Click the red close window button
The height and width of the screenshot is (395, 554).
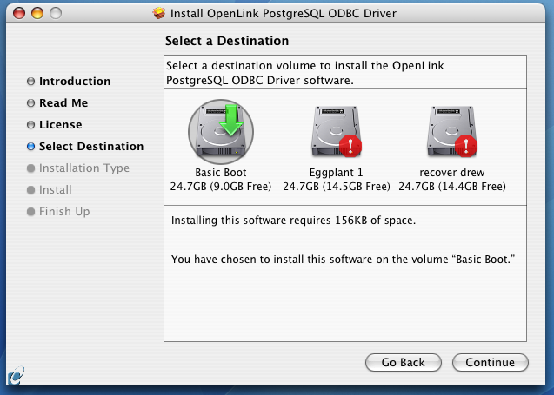pos(19,13)
